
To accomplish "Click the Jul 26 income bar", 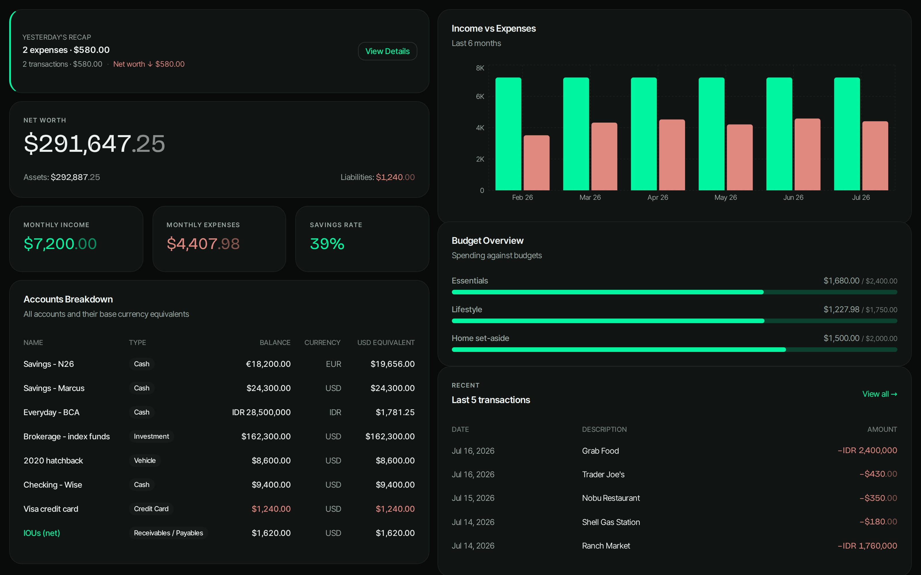I will tap(847, 134).
